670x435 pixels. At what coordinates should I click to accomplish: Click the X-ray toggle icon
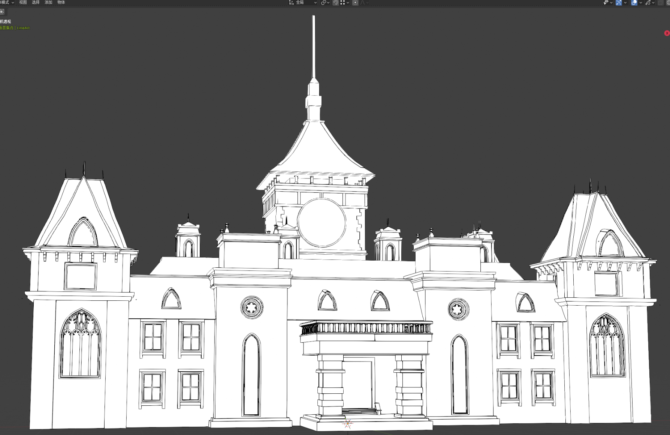[661, 3]
